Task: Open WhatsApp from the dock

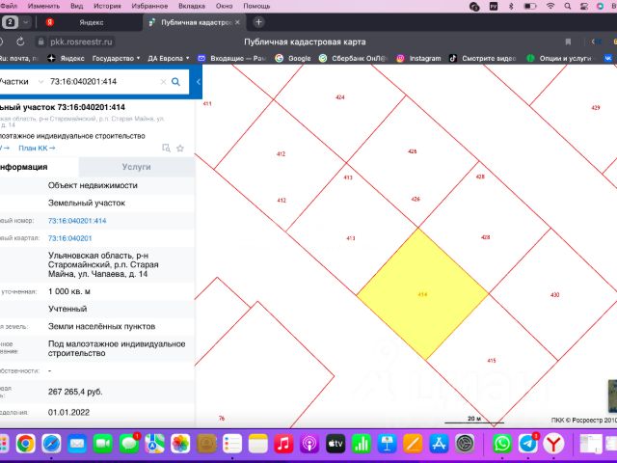Action: pyautogui.click(x=502, y=444)
